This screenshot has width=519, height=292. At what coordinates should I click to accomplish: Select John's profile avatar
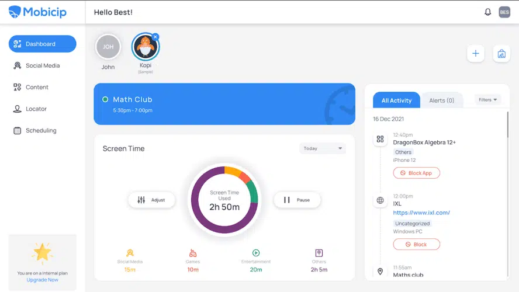pyautogui.click(x=108, y=47)
